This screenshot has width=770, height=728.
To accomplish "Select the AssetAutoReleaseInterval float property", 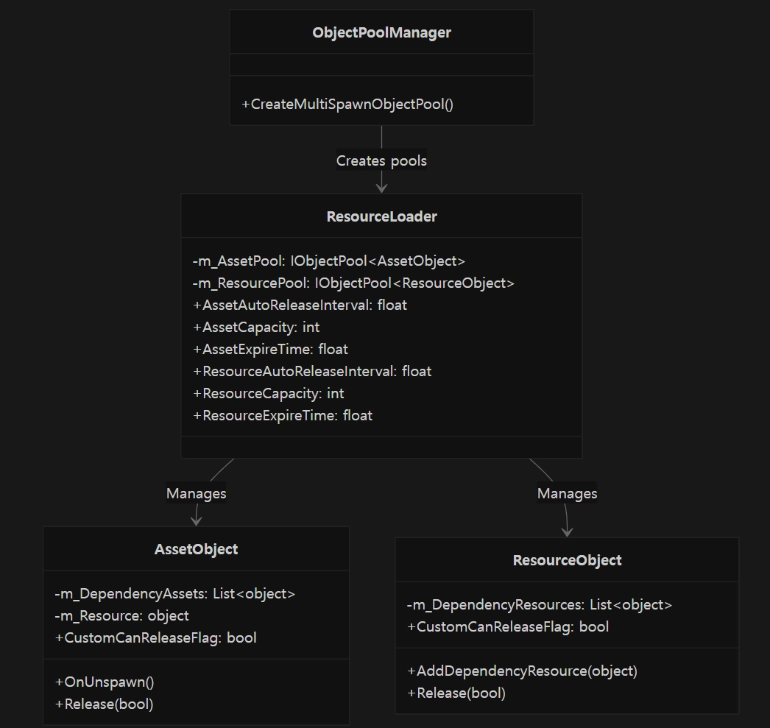I will click(300, 305).
